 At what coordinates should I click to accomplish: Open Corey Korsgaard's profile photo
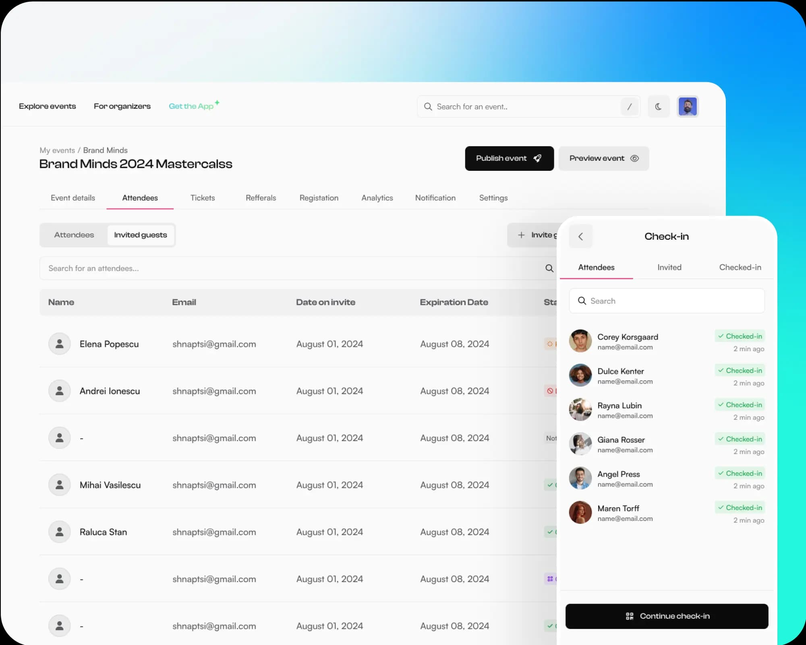(x=580, y=341)
